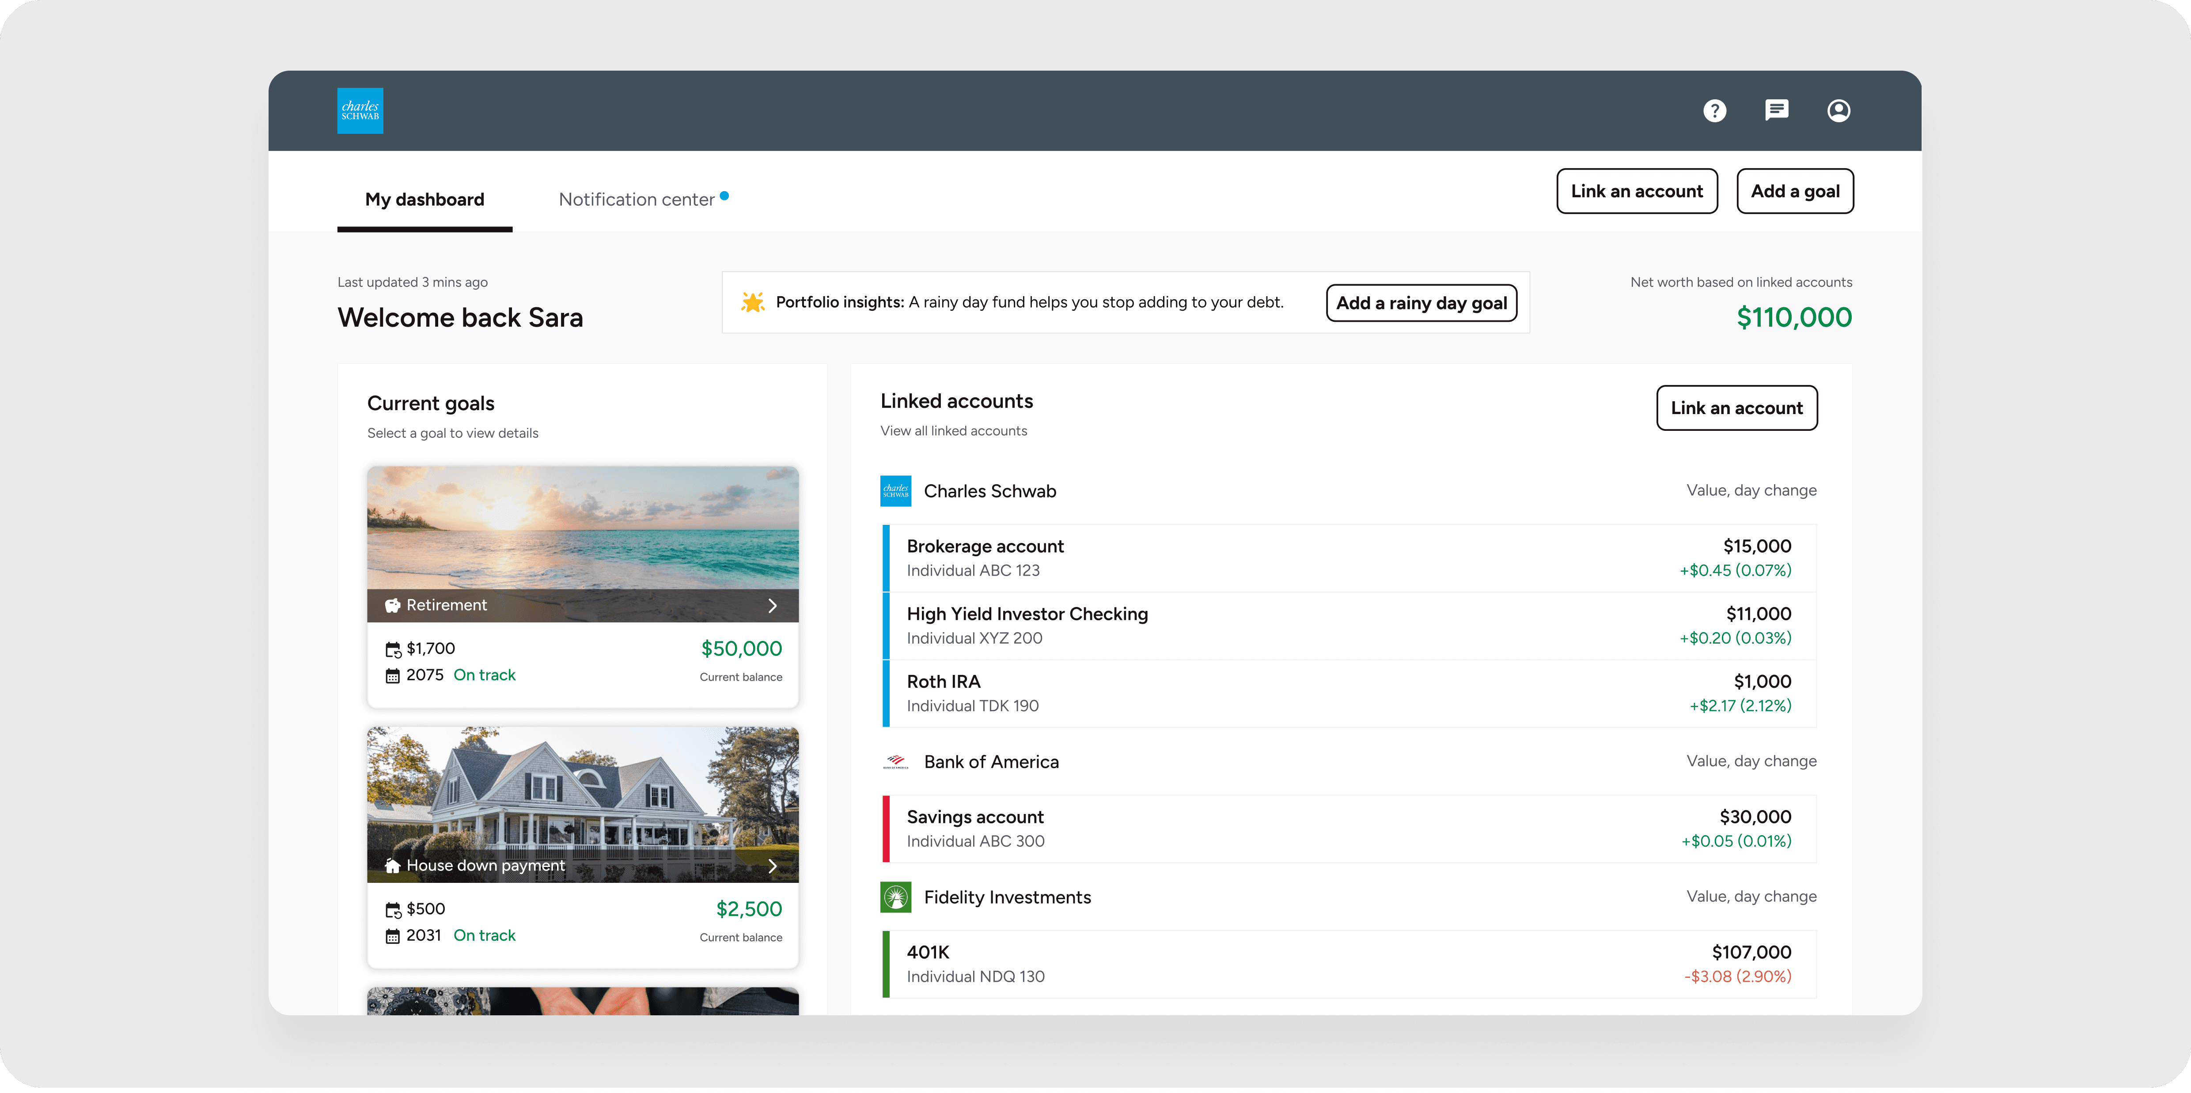
Task: Open the chat messages icon
Action: (x=1776, y=110)
